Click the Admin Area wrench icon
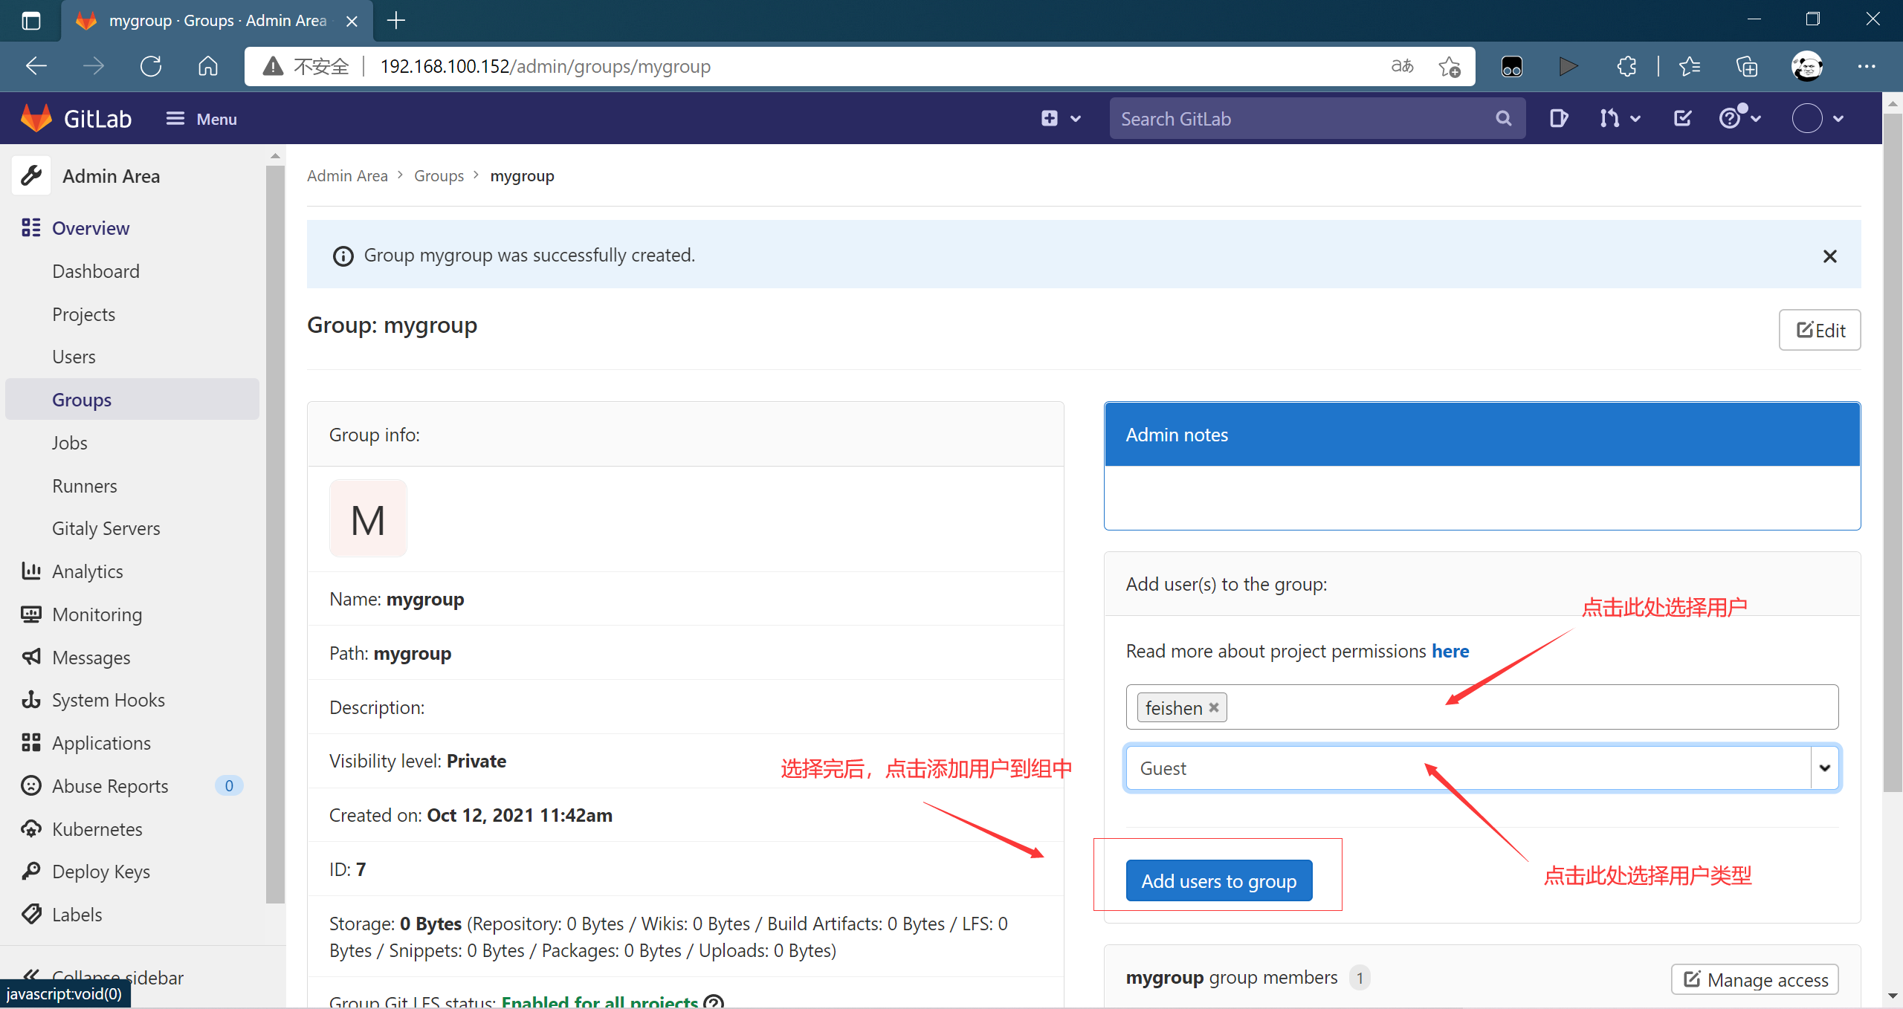Screen dimensions: 1903x1009 click(x=31, y=176)
